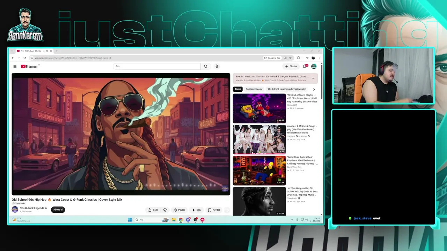Open manifest (Manifest Live Remix) video title
Viewport: 447px width, 251px height.
[x=302, y=129]
